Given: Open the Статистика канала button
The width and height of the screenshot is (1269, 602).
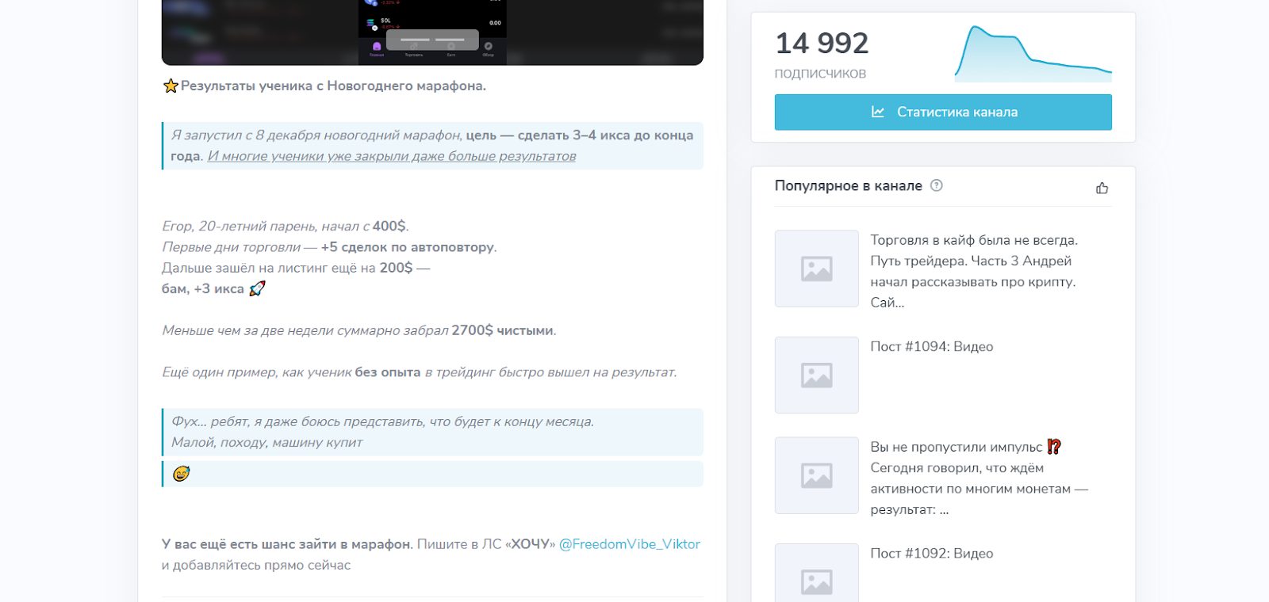Looking at the screenshot, I should tap(943, 112).
